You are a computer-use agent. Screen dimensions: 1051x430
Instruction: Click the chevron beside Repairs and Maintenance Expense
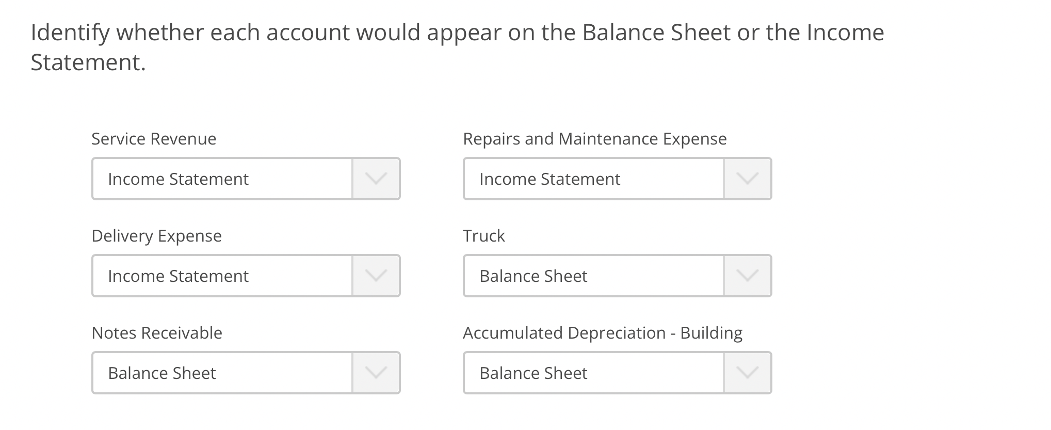(x=747, y=179)
